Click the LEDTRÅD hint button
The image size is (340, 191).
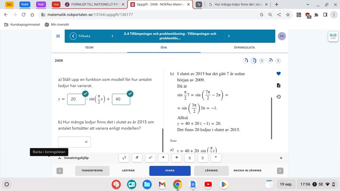[128, 171]
